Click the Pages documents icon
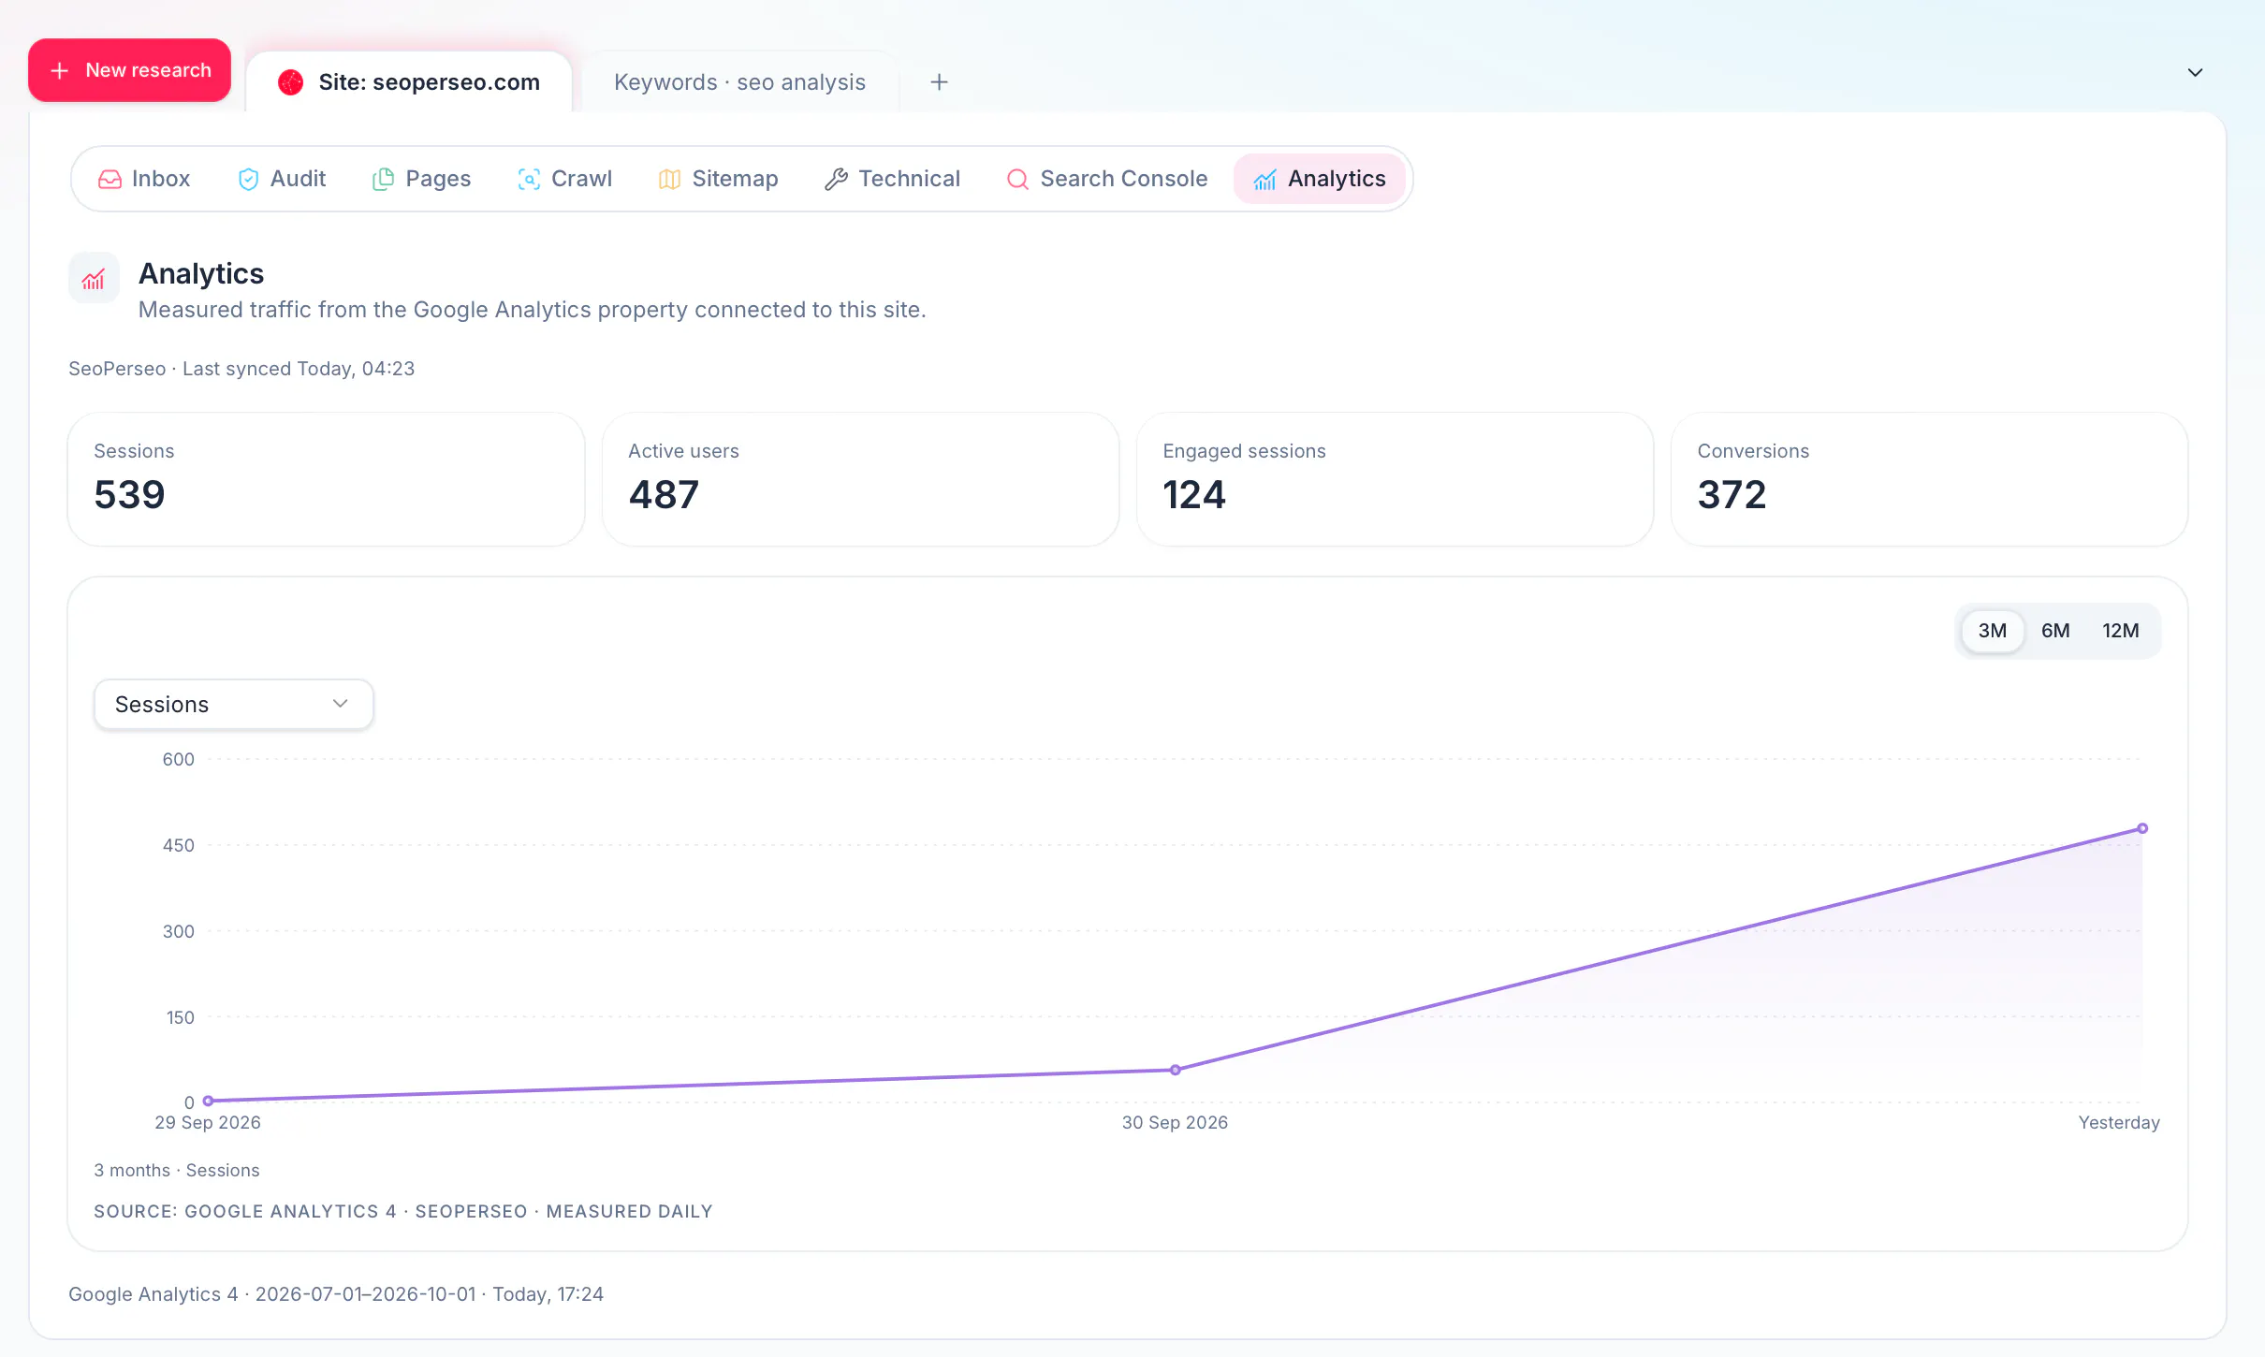 (383, 179)
